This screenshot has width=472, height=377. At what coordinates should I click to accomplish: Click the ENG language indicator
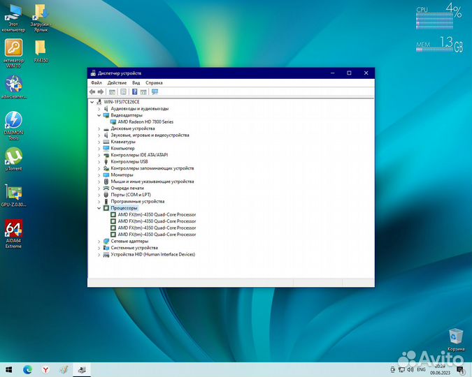click(421, 369)
